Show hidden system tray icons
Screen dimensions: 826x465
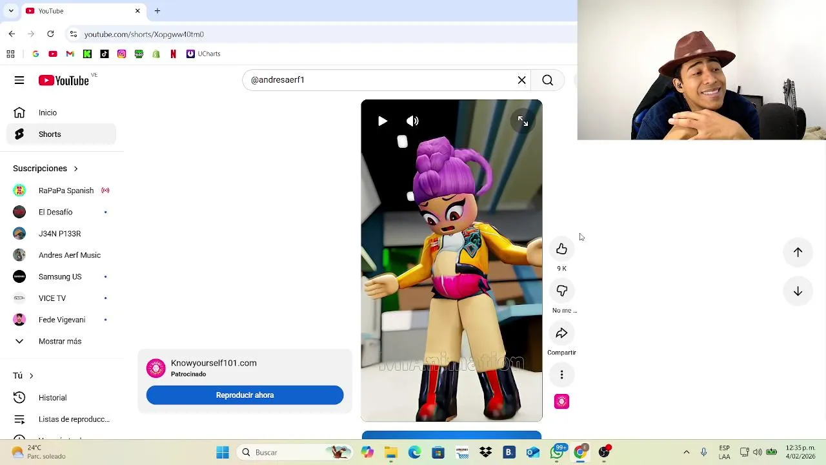pyautogui.click(x=686, y=453)
